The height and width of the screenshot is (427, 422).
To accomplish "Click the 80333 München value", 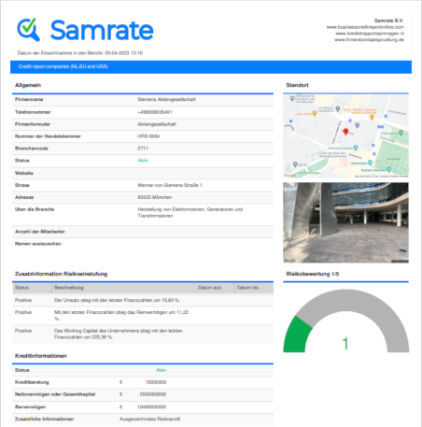I will [x=155, y=197].
